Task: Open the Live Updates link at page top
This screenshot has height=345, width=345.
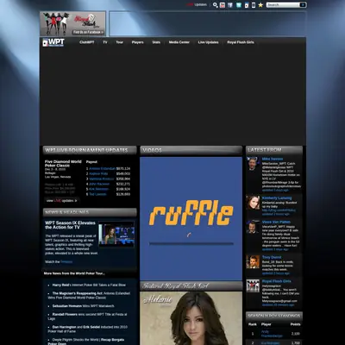Action: coord(197,4)
